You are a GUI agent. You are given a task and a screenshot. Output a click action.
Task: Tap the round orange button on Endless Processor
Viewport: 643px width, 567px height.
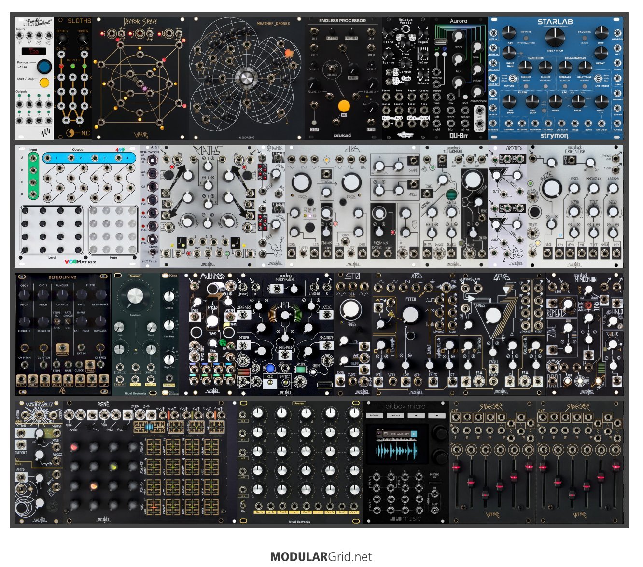tap(344, 106)
